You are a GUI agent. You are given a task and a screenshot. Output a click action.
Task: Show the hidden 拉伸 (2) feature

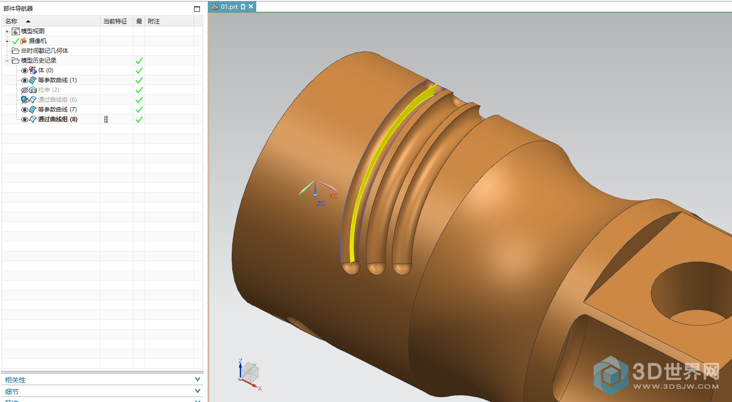pos(24,90)
